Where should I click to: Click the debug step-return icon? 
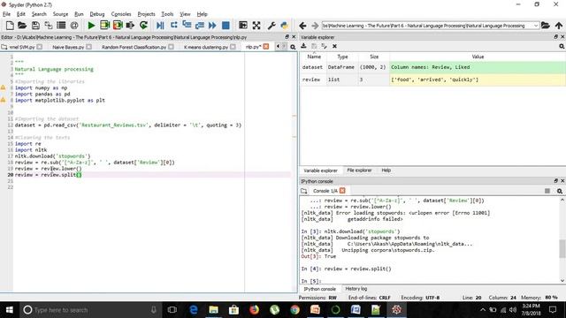(200, 26)
